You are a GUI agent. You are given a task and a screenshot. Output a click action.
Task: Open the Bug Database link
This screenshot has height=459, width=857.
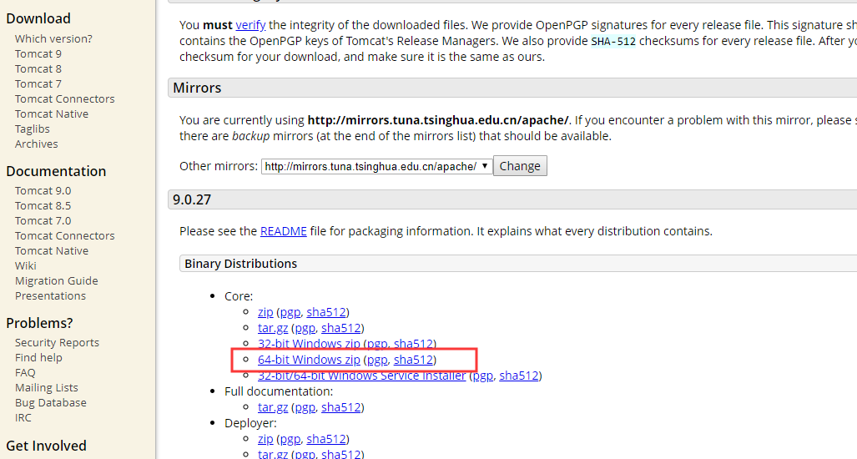tap(51, 403)
